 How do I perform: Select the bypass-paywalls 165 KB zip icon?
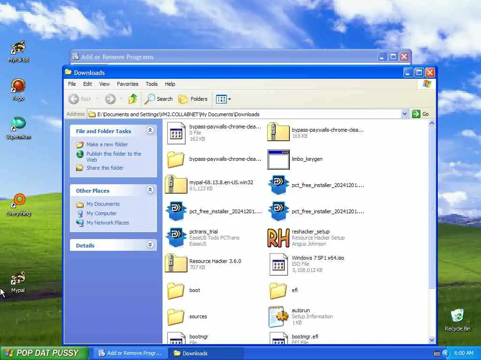pyautogui.click(x=278, y=132)
